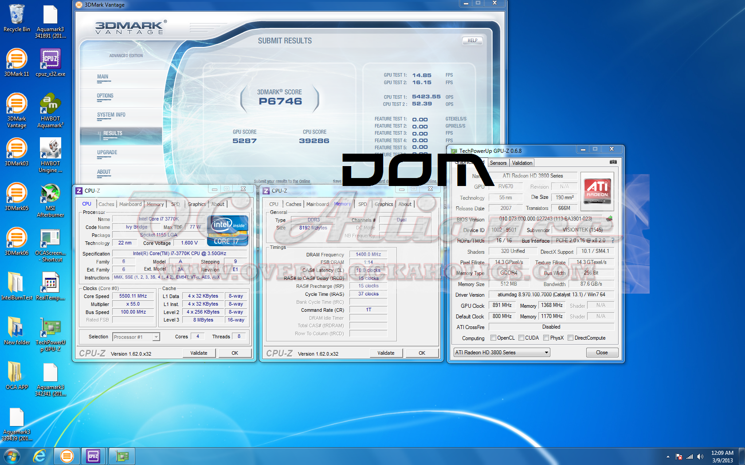Open the Recycle Bin desktop icon
This screenshot has width=745, height=465.
[x=17, y=18]
